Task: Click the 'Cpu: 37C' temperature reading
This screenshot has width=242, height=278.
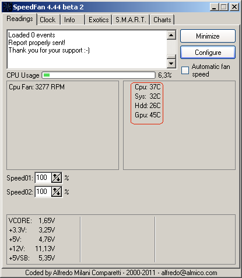Action: pos(148,87)
